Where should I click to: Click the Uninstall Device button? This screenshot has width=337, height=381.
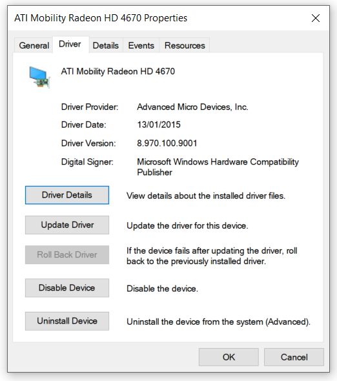coord(67,321)
